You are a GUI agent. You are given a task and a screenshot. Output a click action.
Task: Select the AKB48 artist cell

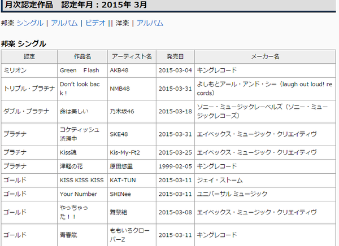click(132, 71)
